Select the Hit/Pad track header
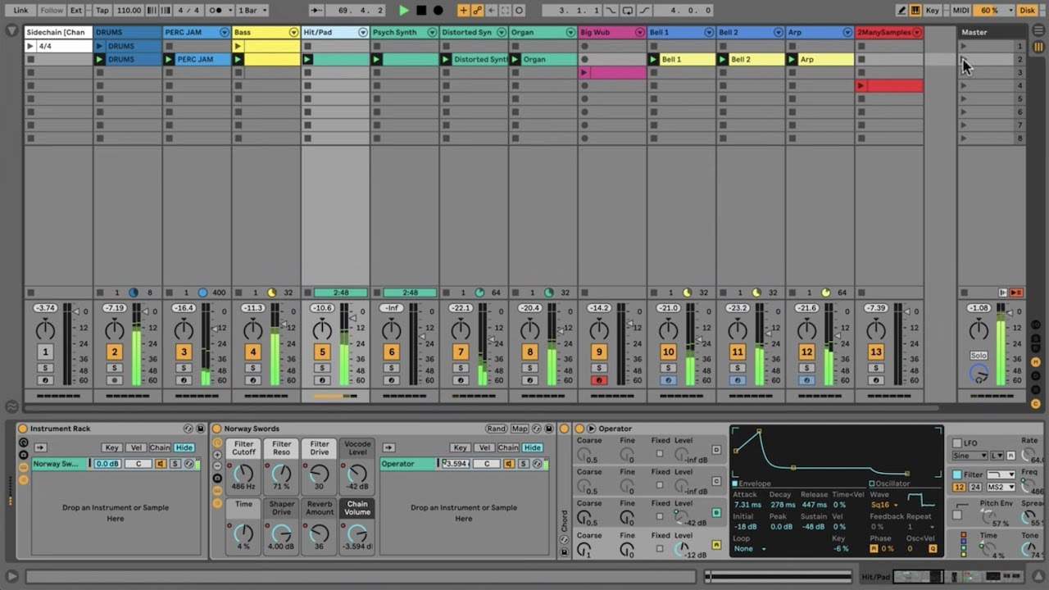The height and width of the screenshot is (590, 1049). tap(335, 33)
